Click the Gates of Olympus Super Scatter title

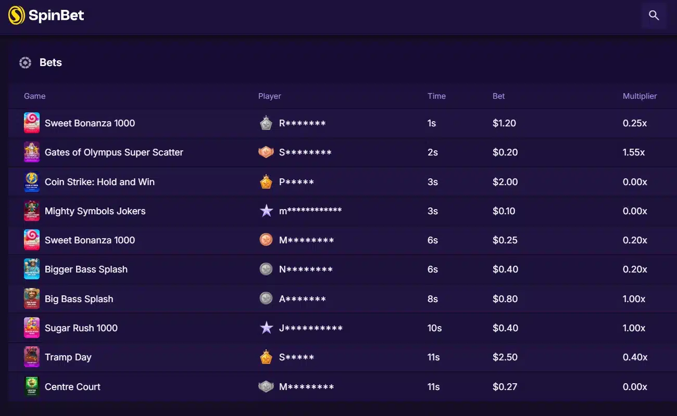pyautogui.click(x=114, y=152)
